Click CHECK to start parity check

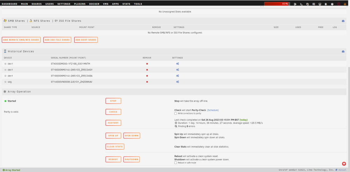click(113, 112)
